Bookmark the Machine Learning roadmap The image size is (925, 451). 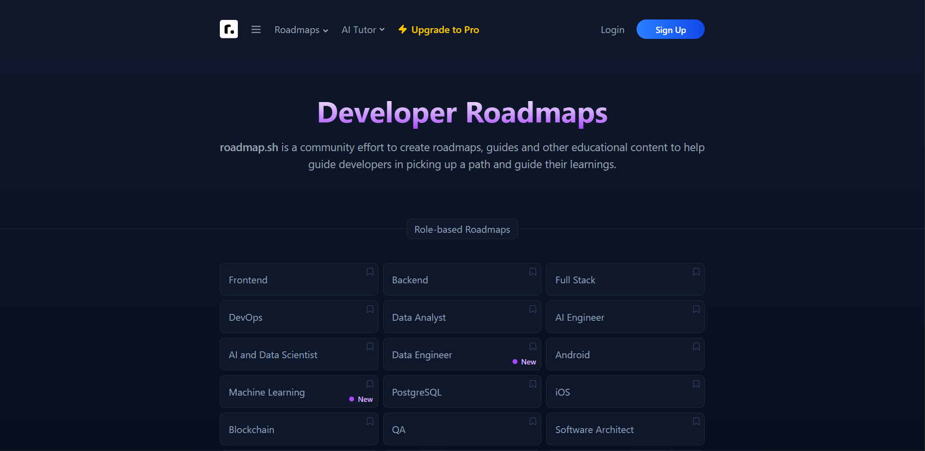point(370,384)
